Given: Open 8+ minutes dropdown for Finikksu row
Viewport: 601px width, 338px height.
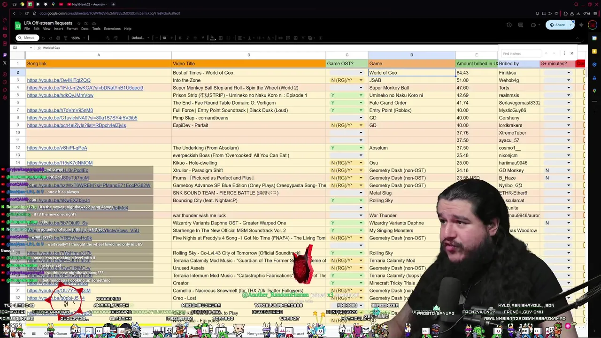Looking at the screenshot, I should (x=569, y=73).
